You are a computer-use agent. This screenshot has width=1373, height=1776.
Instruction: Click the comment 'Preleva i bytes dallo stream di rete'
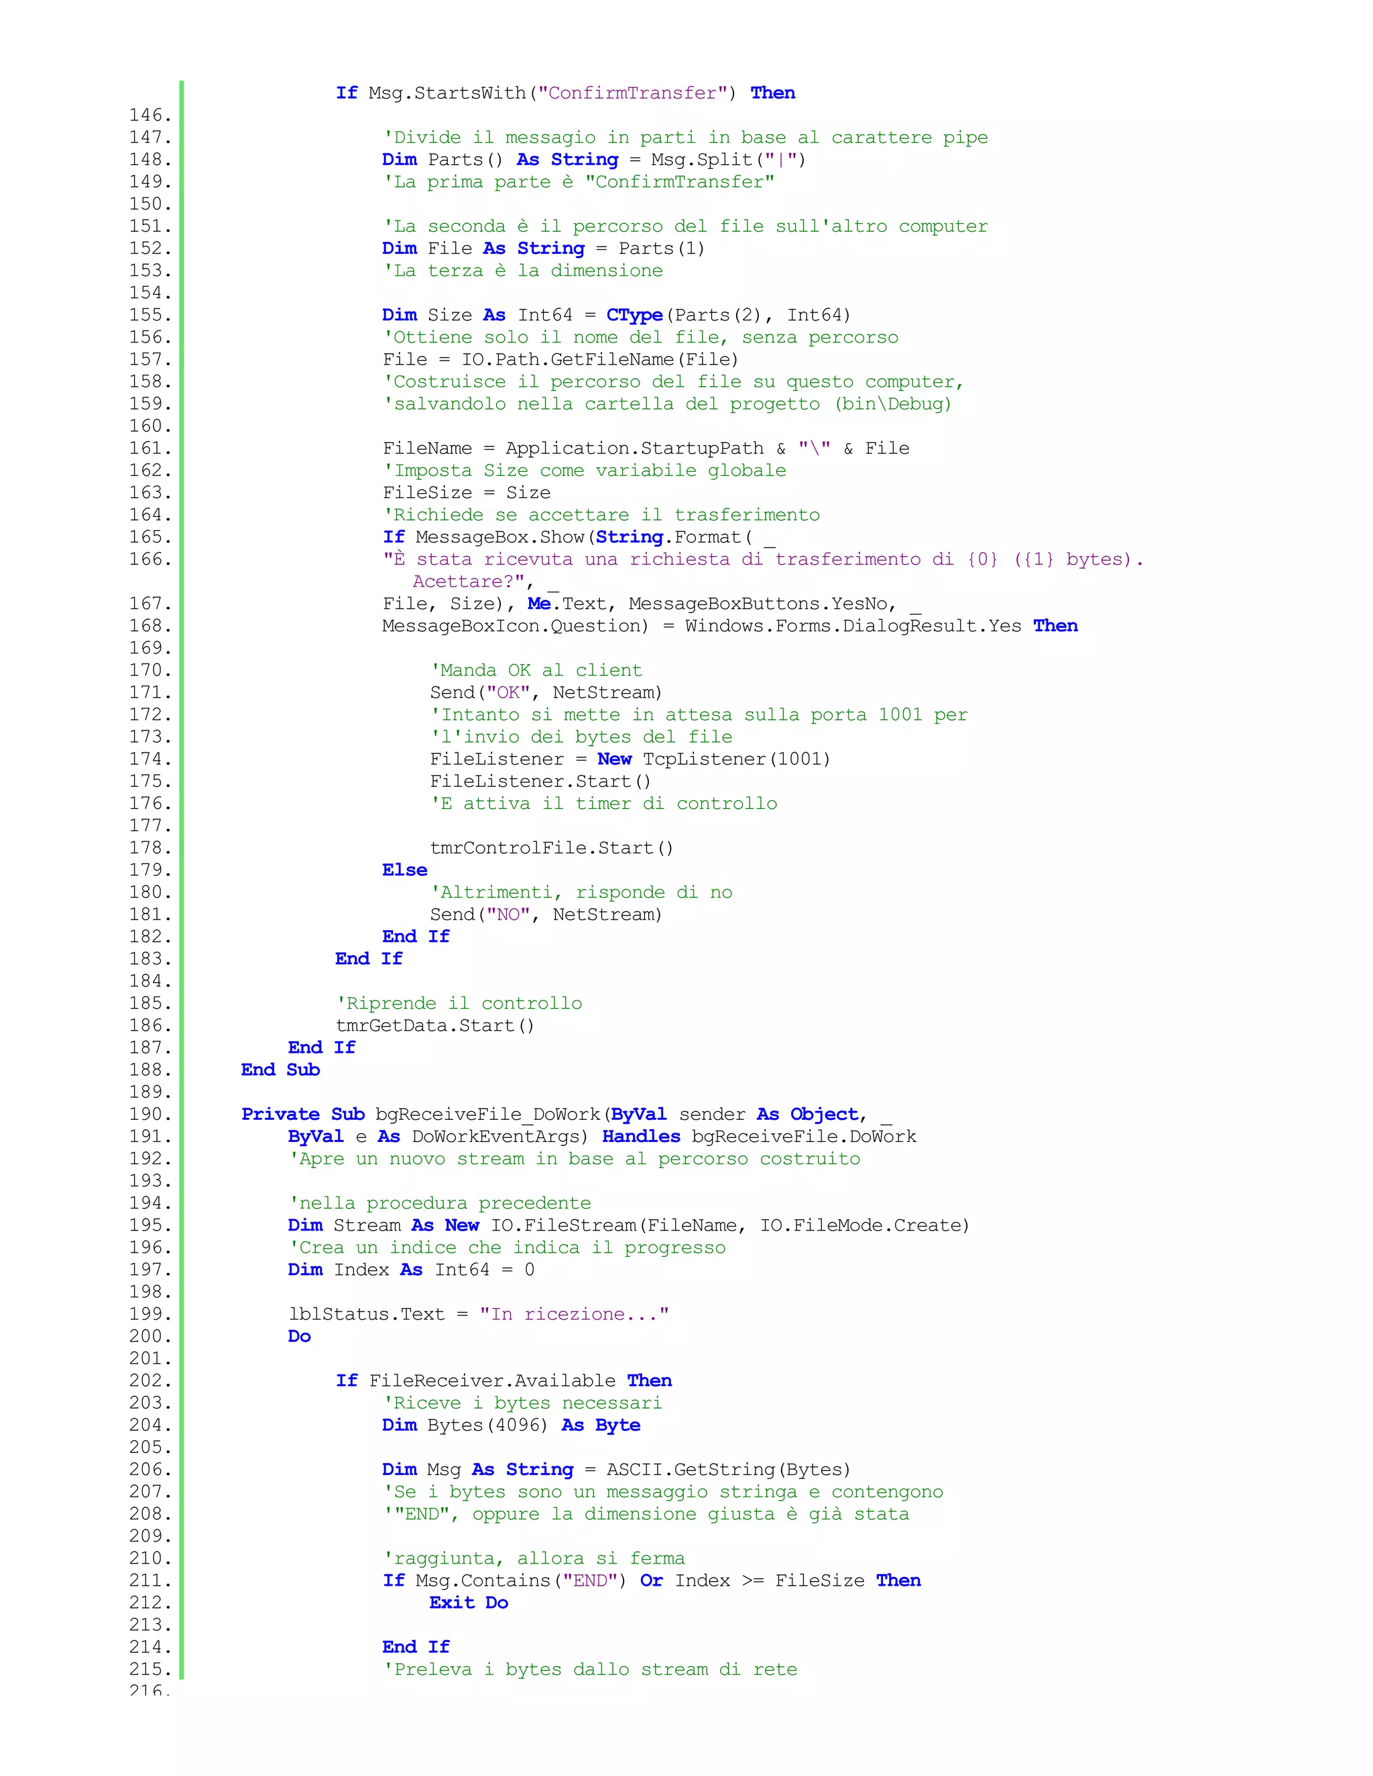(591, 1669)
